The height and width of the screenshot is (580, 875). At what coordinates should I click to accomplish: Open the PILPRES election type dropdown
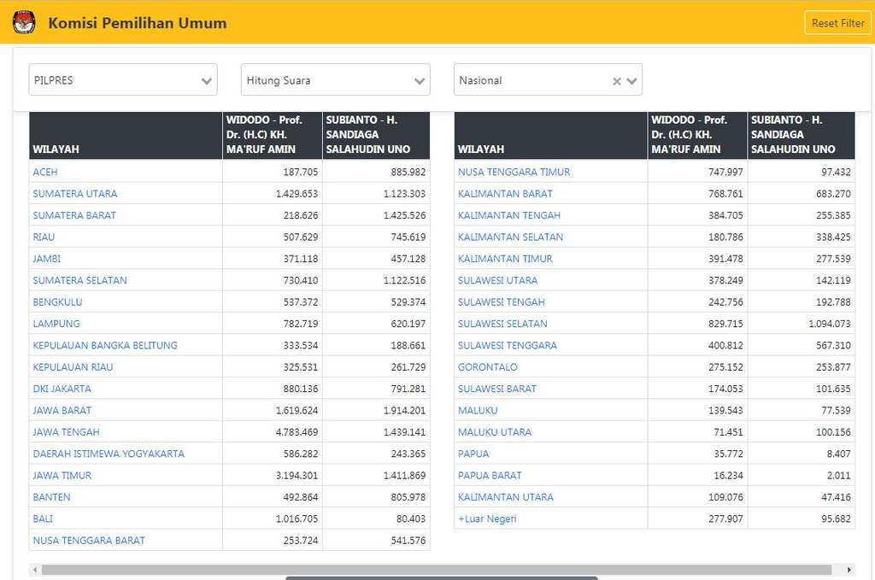[123, 79]
